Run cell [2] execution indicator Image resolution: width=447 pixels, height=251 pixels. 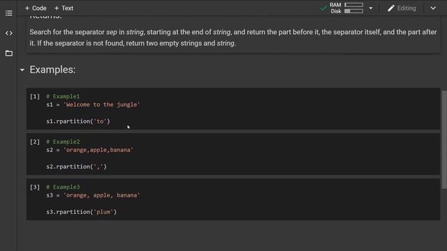35,142
